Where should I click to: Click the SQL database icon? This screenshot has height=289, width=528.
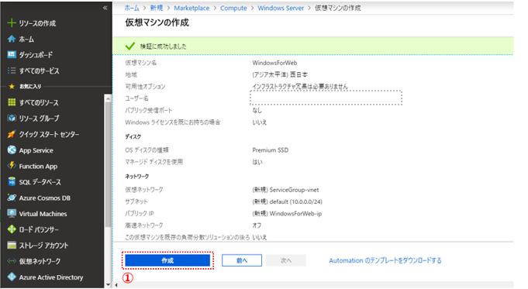(12, 181)
